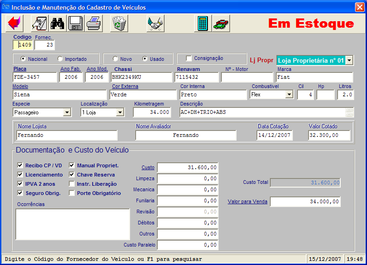Click the Nome Avaliador field
Screen dimensions: 367x265
pos(186,135)
